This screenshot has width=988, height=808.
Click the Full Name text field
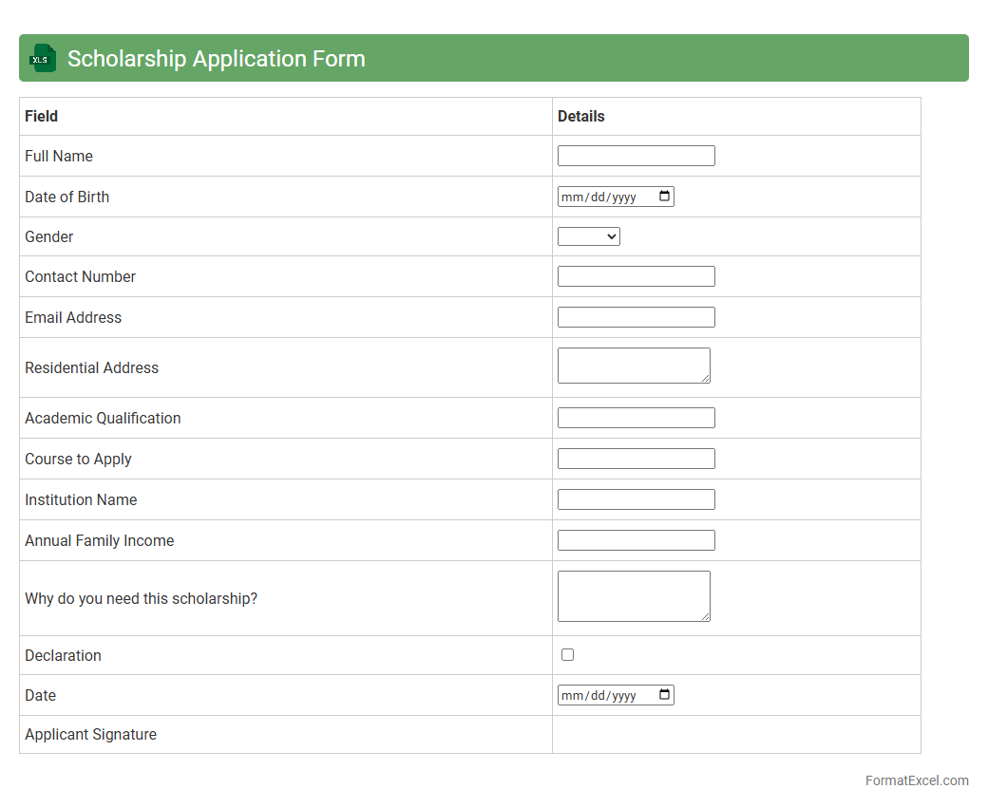[636, 156]
